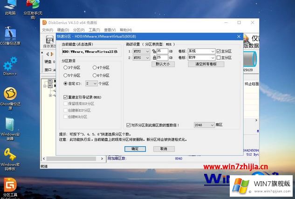Launch the Windows密码修改 key icon

pyautogui.click(x=10, y=159)
